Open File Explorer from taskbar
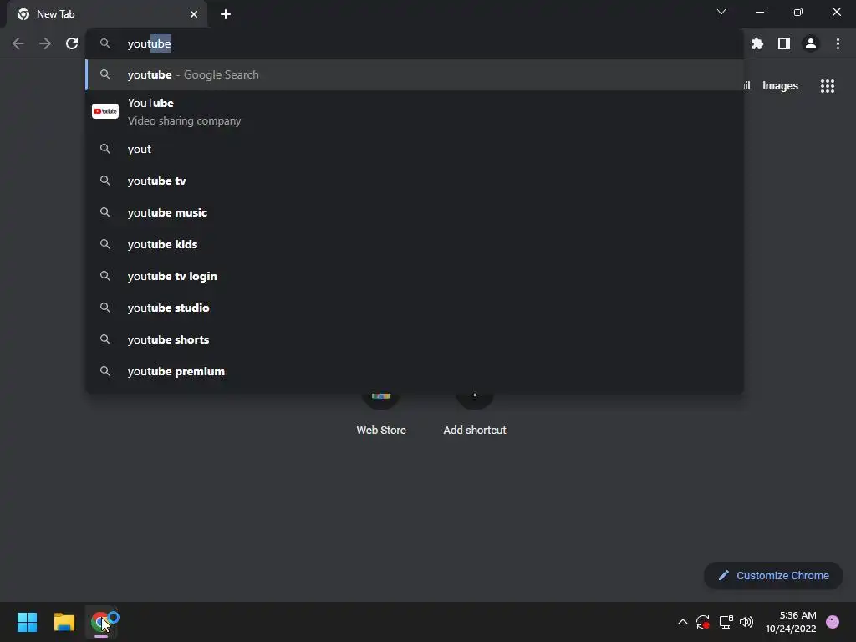The width and height of the screenshot is (856, 642). tap(64, 622)
